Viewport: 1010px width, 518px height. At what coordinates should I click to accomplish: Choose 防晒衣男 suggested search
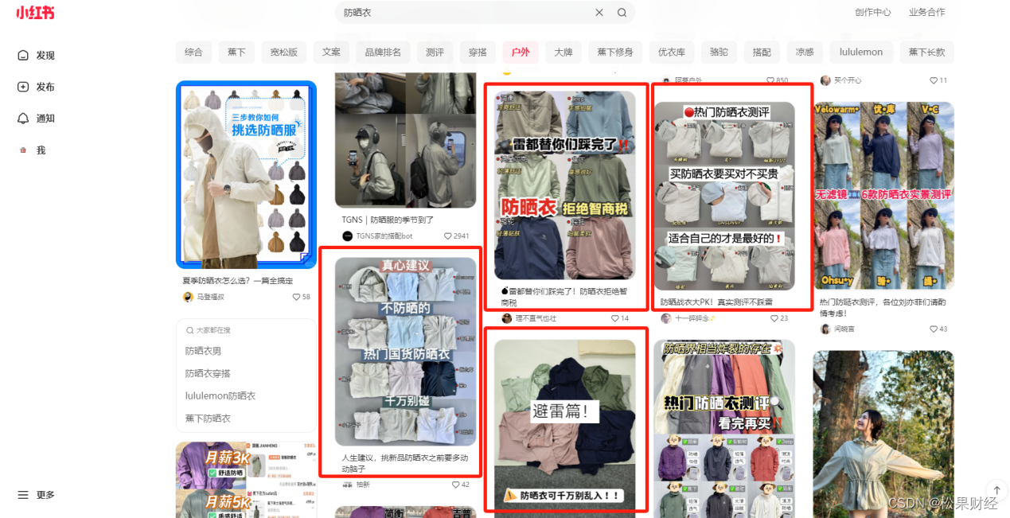(203, 351)
